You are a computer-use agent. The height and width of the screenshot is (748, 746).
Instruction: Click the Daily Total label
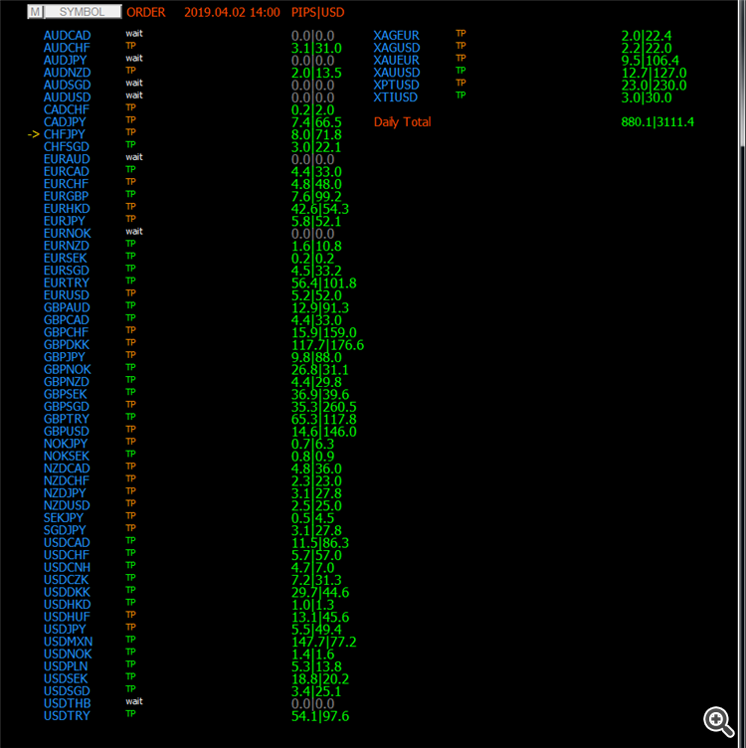[402, 122]
